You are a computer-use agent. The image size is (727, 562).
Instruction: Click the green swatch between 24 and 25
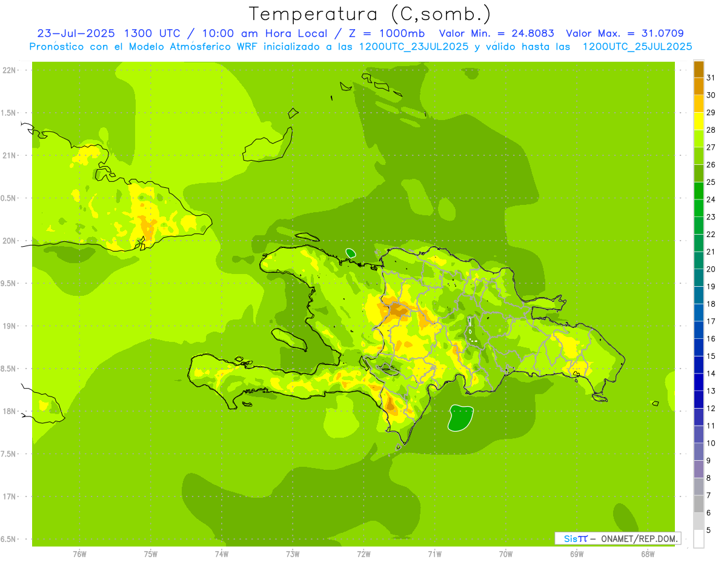(x=699, y=191)
